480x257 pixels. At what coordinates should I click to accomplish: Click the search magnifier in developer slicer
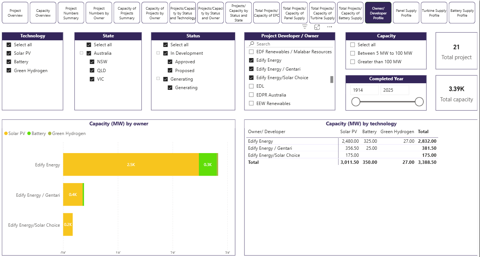pyautogui.click(x=251, y=44)
